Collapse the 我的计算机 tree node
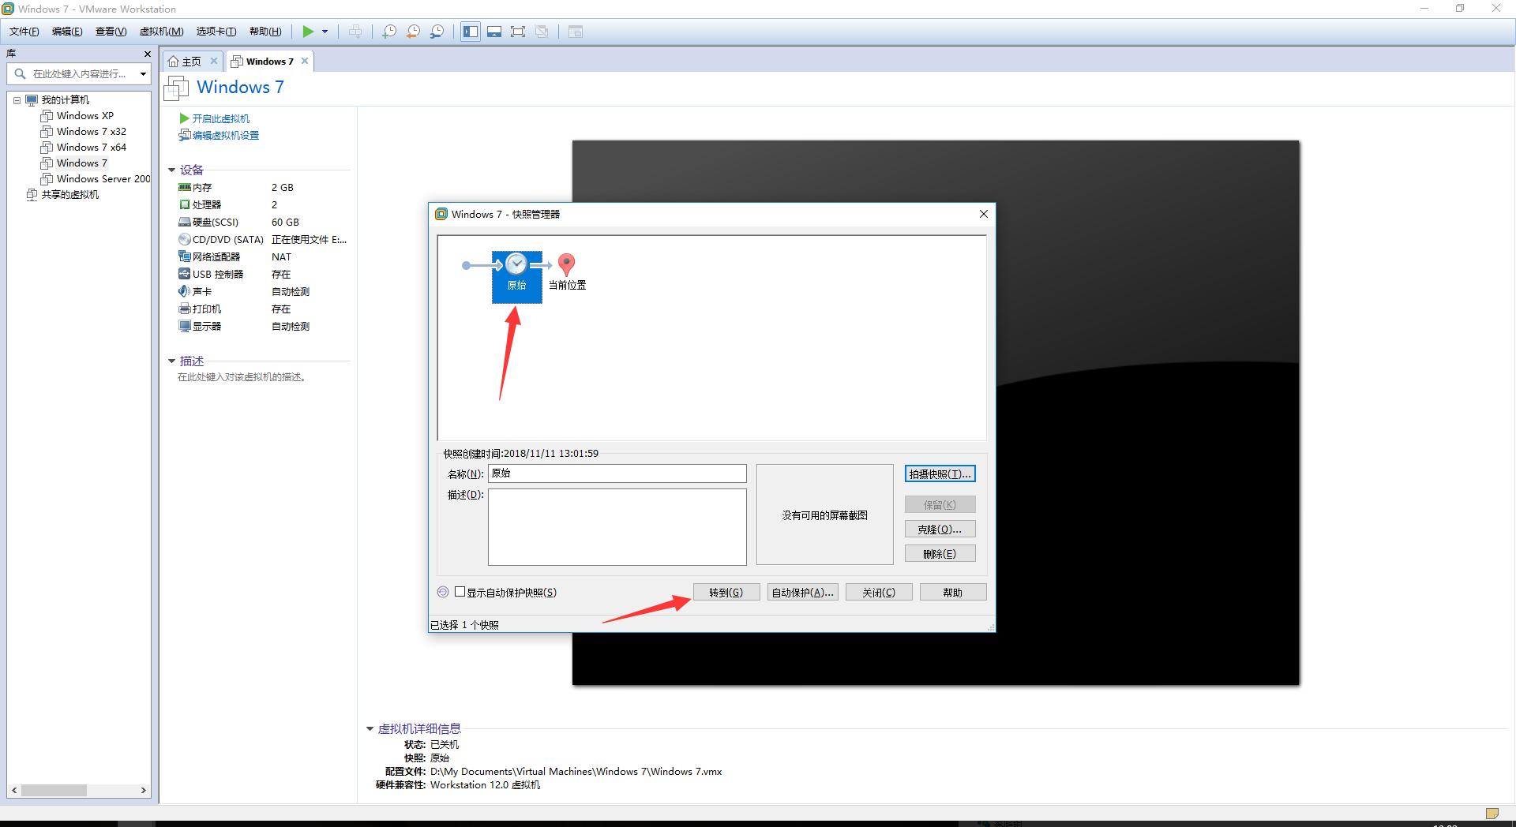This screenshot has height=827, width=1516. pyautogui.click(x=17, y=100)
